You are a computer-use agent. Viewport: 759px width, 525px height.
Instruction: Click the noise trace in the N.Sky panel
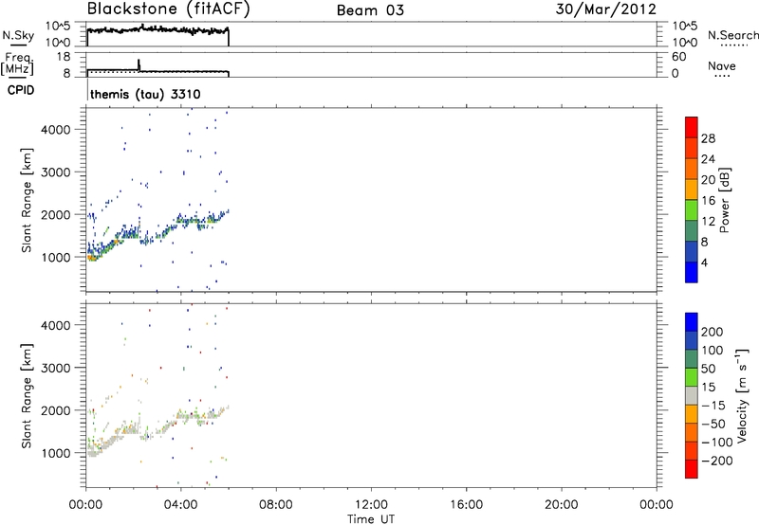[157, 30]
